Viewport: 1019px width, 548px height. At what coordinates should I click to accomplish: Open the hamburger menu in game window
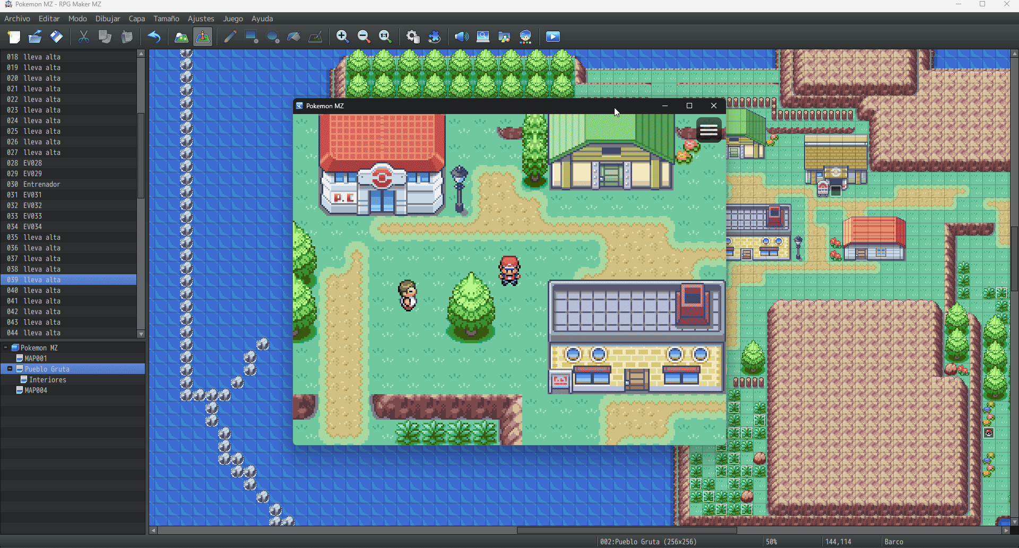click(x=709, y=130)
